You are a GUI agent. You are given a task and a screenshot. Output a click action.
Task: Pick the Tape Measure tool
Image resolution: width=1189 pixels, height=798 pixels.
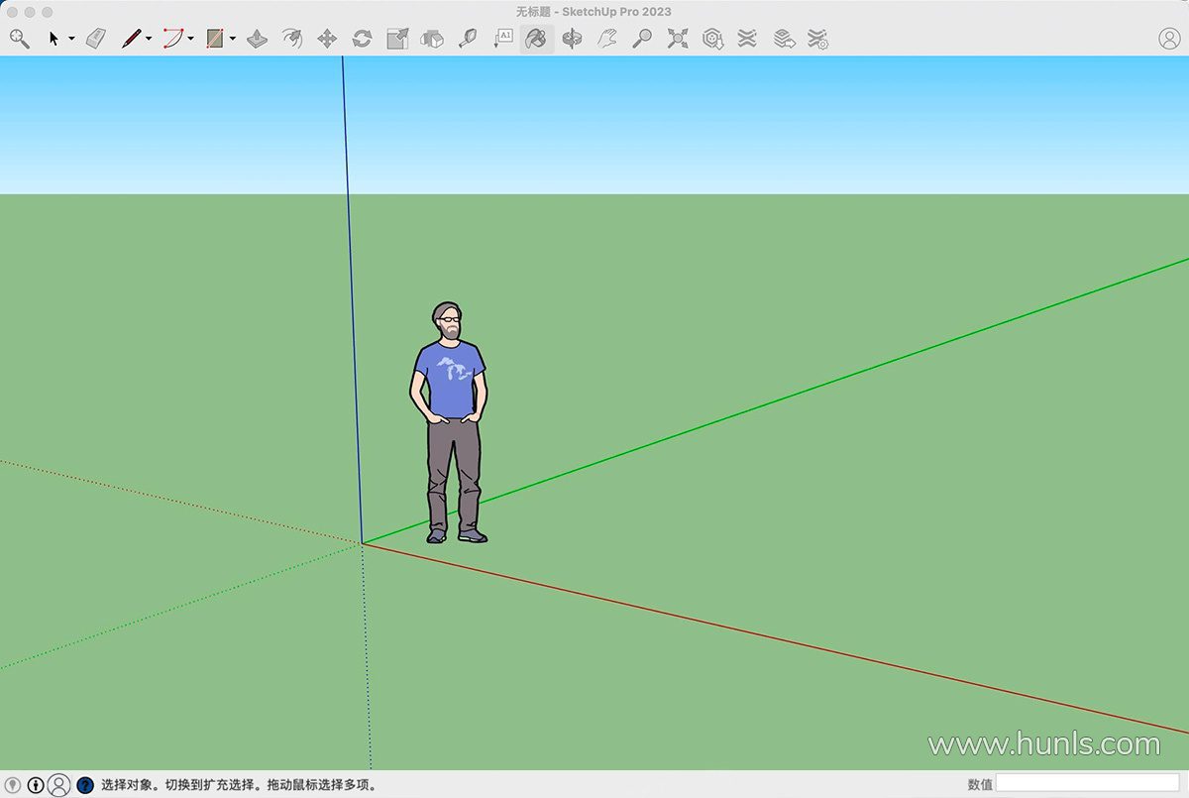[467, 39]
